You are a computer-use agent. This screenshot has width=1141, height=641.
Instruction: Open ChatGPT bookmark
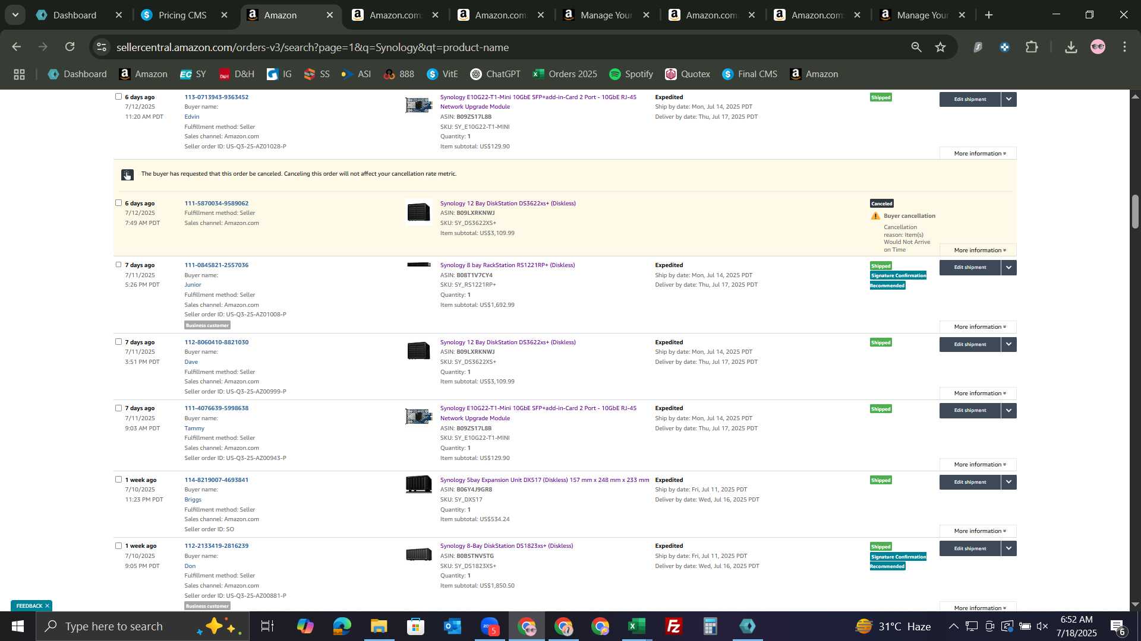495,74
